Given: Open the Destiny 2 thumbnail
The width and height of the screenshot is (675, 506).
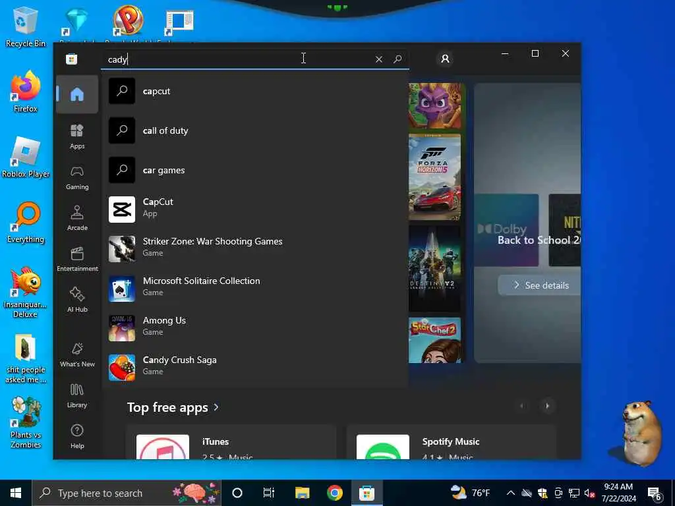Looking at the screenshot, I should [x=434, y=269].
